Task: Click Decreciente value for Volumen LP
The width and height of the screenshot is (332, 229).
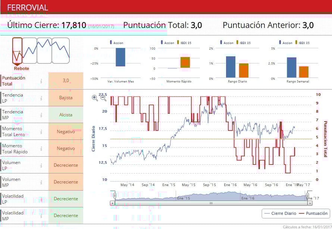Action: pos(66,165)
